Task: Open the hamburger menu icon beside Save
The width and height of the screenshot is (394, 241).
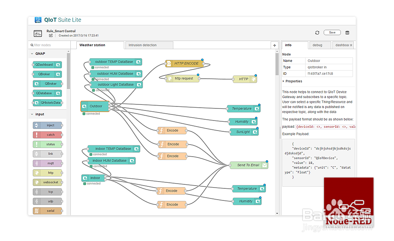Action: pyautogui.click(x=347, y=33)
